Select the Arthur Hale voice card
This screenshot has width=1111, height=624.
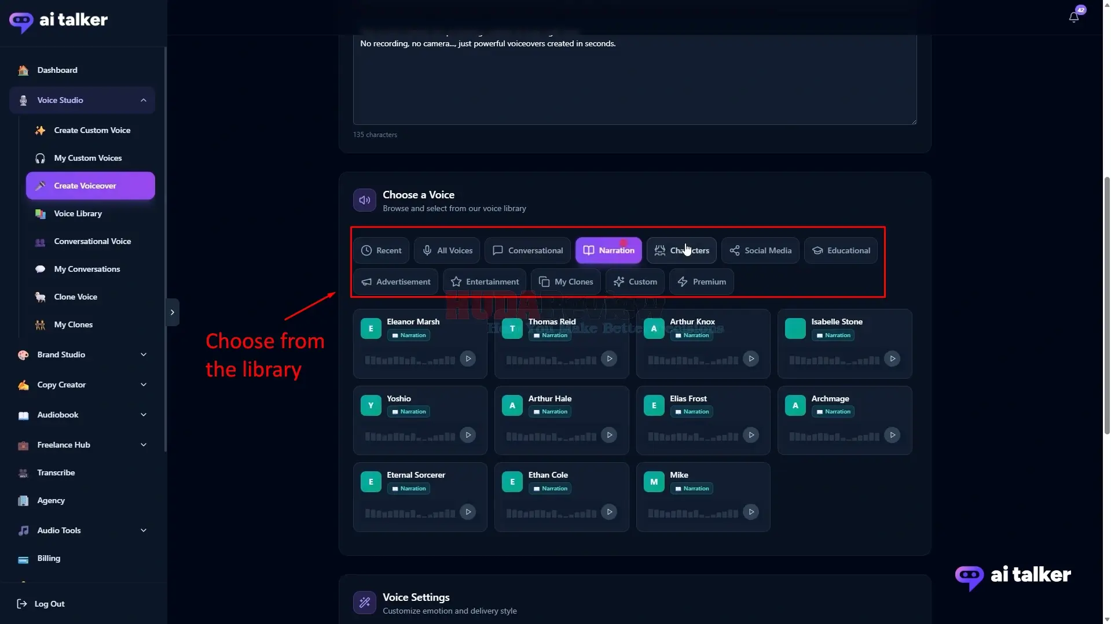[562, 420]
